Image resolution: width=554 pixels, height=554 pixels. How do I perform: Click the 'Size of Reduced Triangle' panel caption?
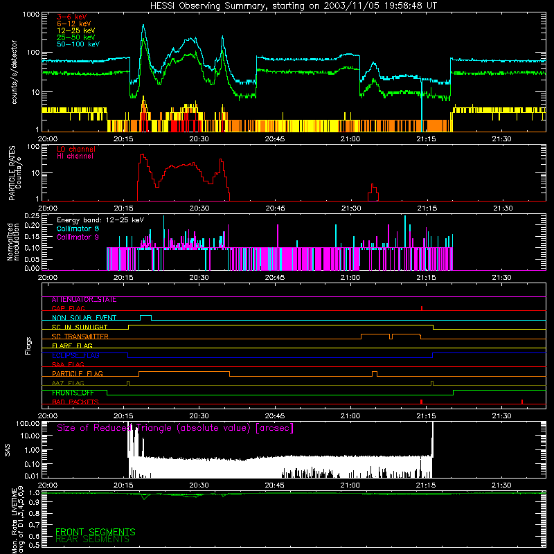pyautogui.click(x=175, y=428)
